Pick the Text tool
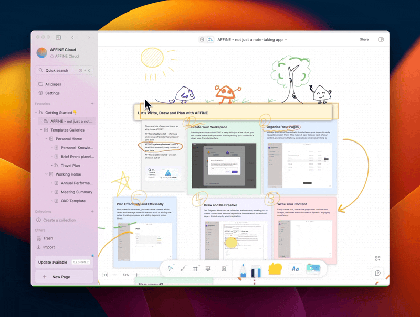Viewport: 420px width, 317px height. [x=295, y=269]
